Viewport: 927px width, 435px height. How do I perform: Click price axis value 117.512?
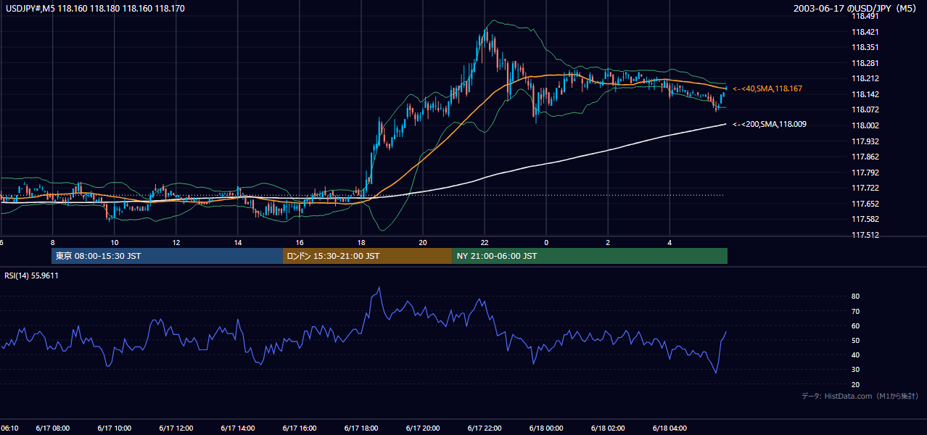click(x=865, y=235)
